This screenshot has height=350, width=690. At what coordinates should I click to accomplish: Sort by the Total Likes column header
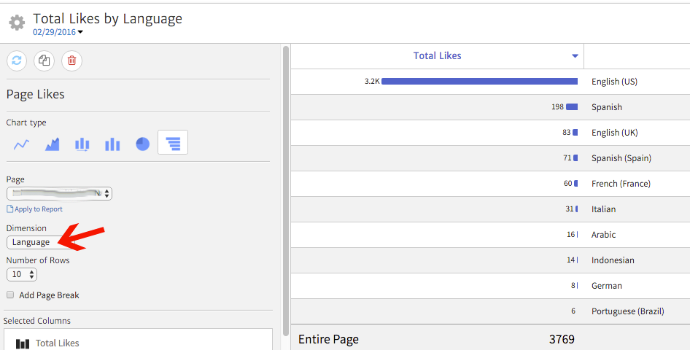coord(437,55)
